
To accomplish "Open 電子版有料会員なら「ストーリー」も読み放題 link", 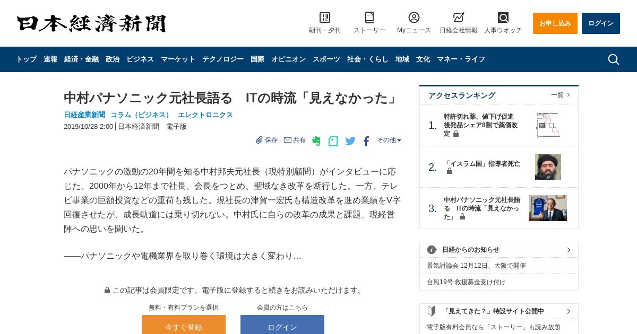I will (x=494, y=327).
